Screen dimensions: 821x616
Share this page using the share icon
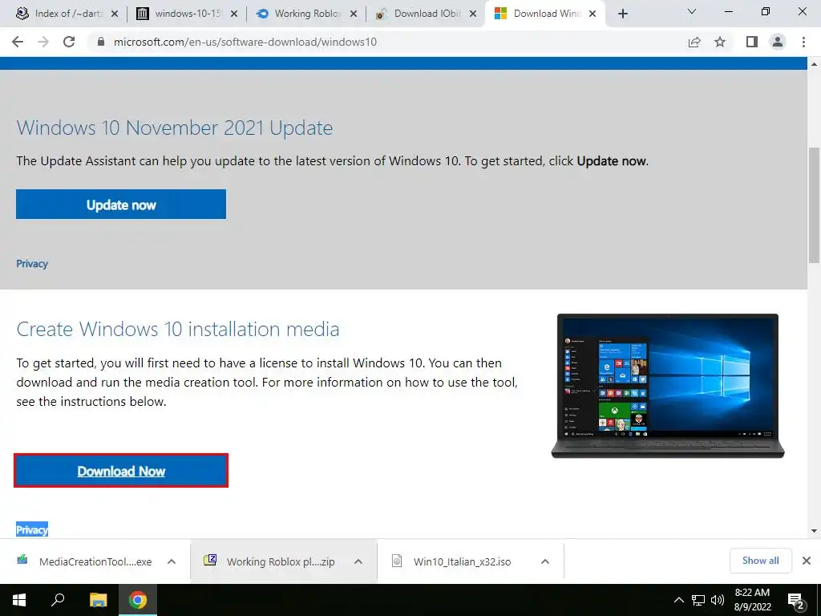coord(694,42)
